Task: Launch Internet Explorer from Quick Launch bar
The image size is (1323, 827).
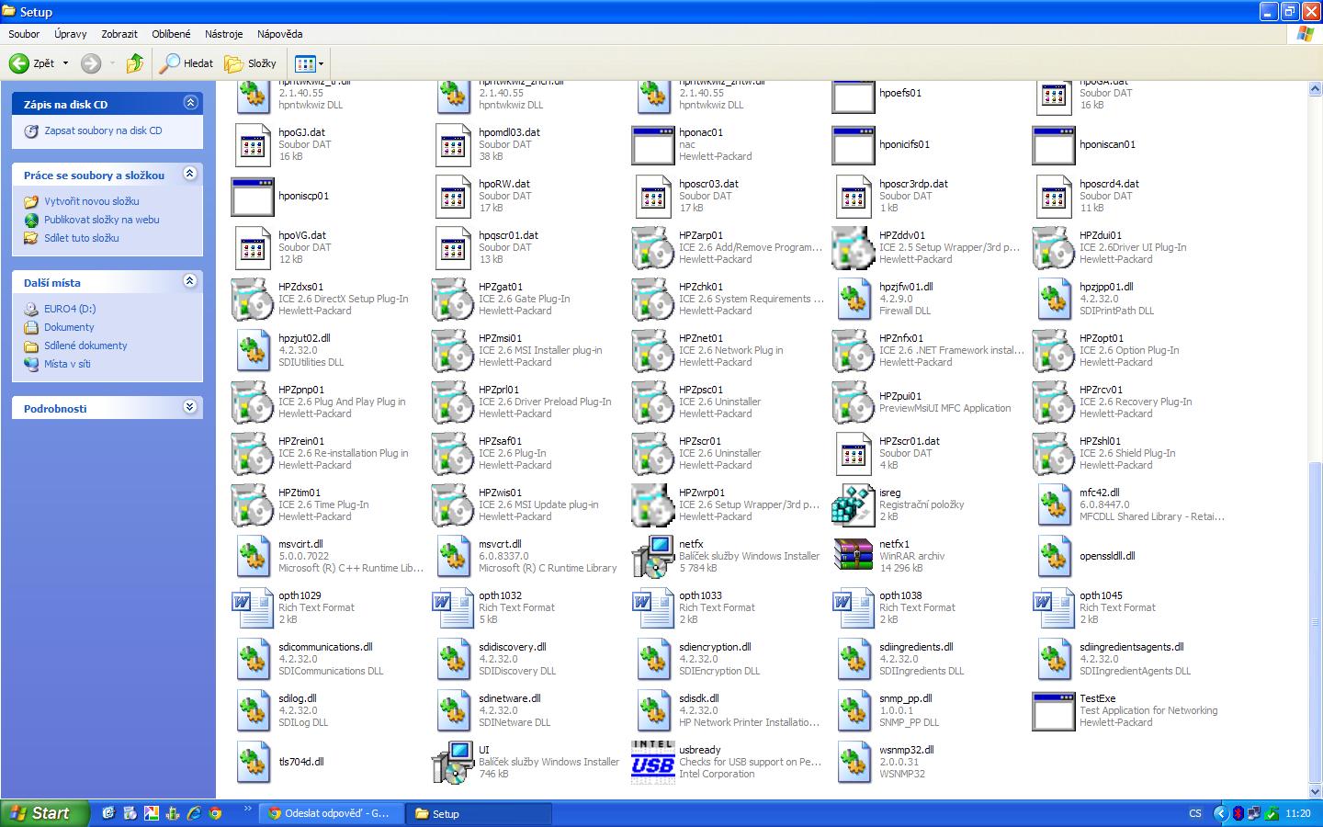Action: pos(194,813)
